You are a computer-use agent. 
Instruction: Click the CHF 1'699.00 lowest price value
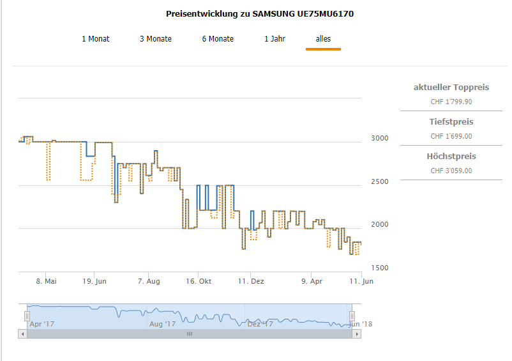point(451,135)
